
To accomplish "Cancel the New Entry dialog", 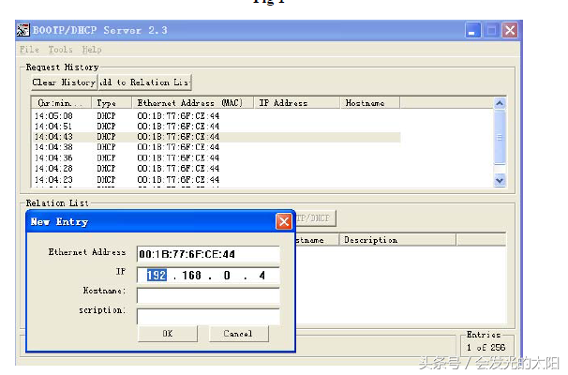I will 239,334.
